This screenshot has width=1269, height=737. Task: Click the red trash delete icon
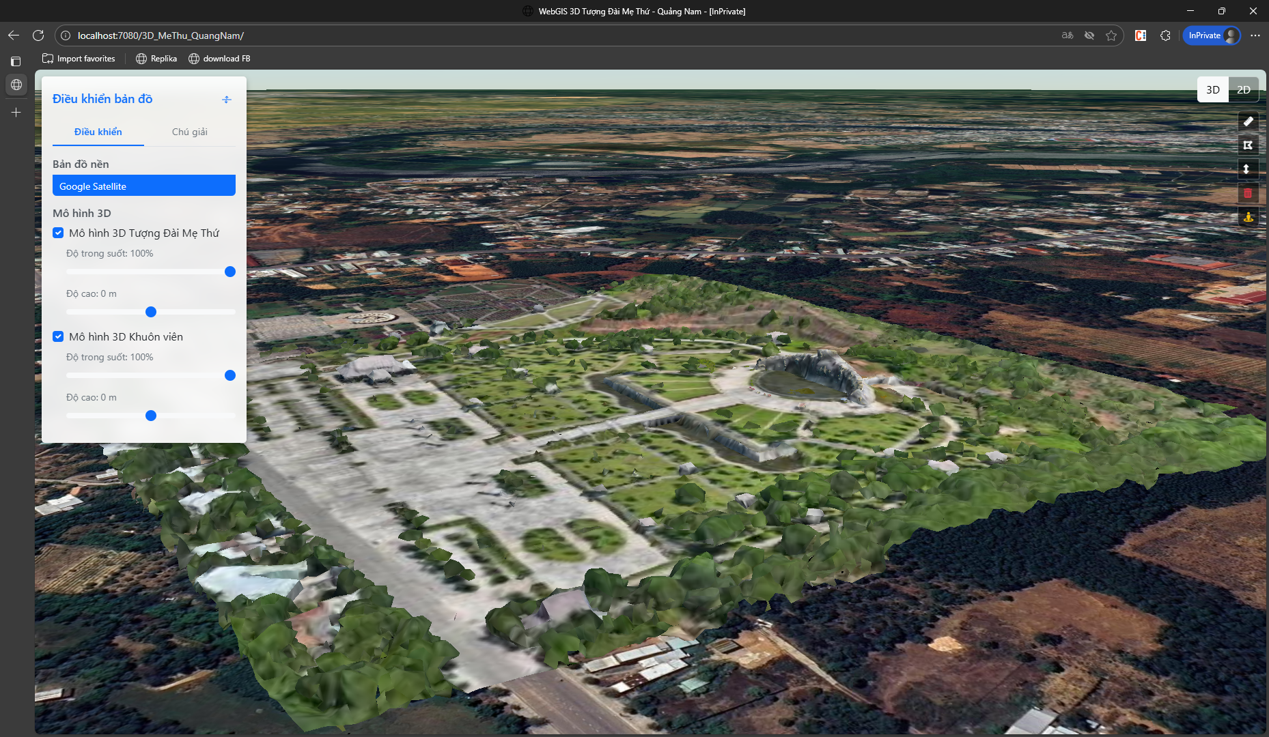click(x=1248, y=193)
